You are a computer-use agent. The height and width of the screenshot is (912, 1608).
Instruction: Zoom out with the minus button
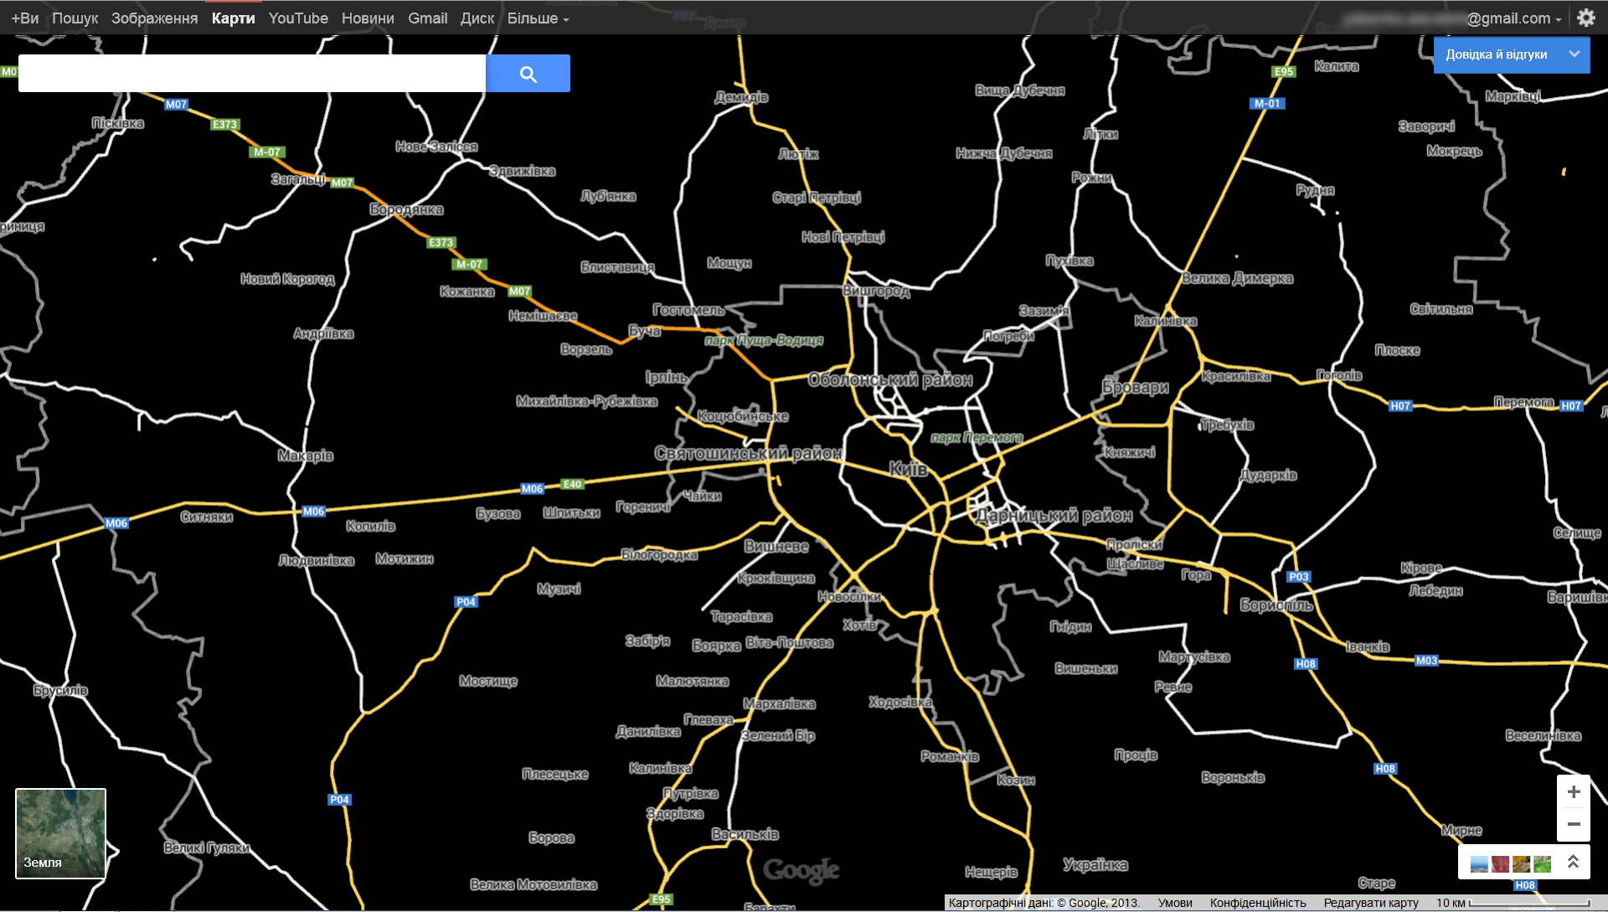point(1574,825)
